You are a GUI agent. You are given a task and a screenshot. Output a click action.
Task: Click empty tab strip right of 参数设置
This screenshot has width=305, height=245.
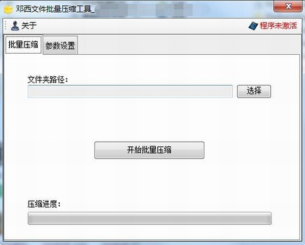click(x=188, y=45)
